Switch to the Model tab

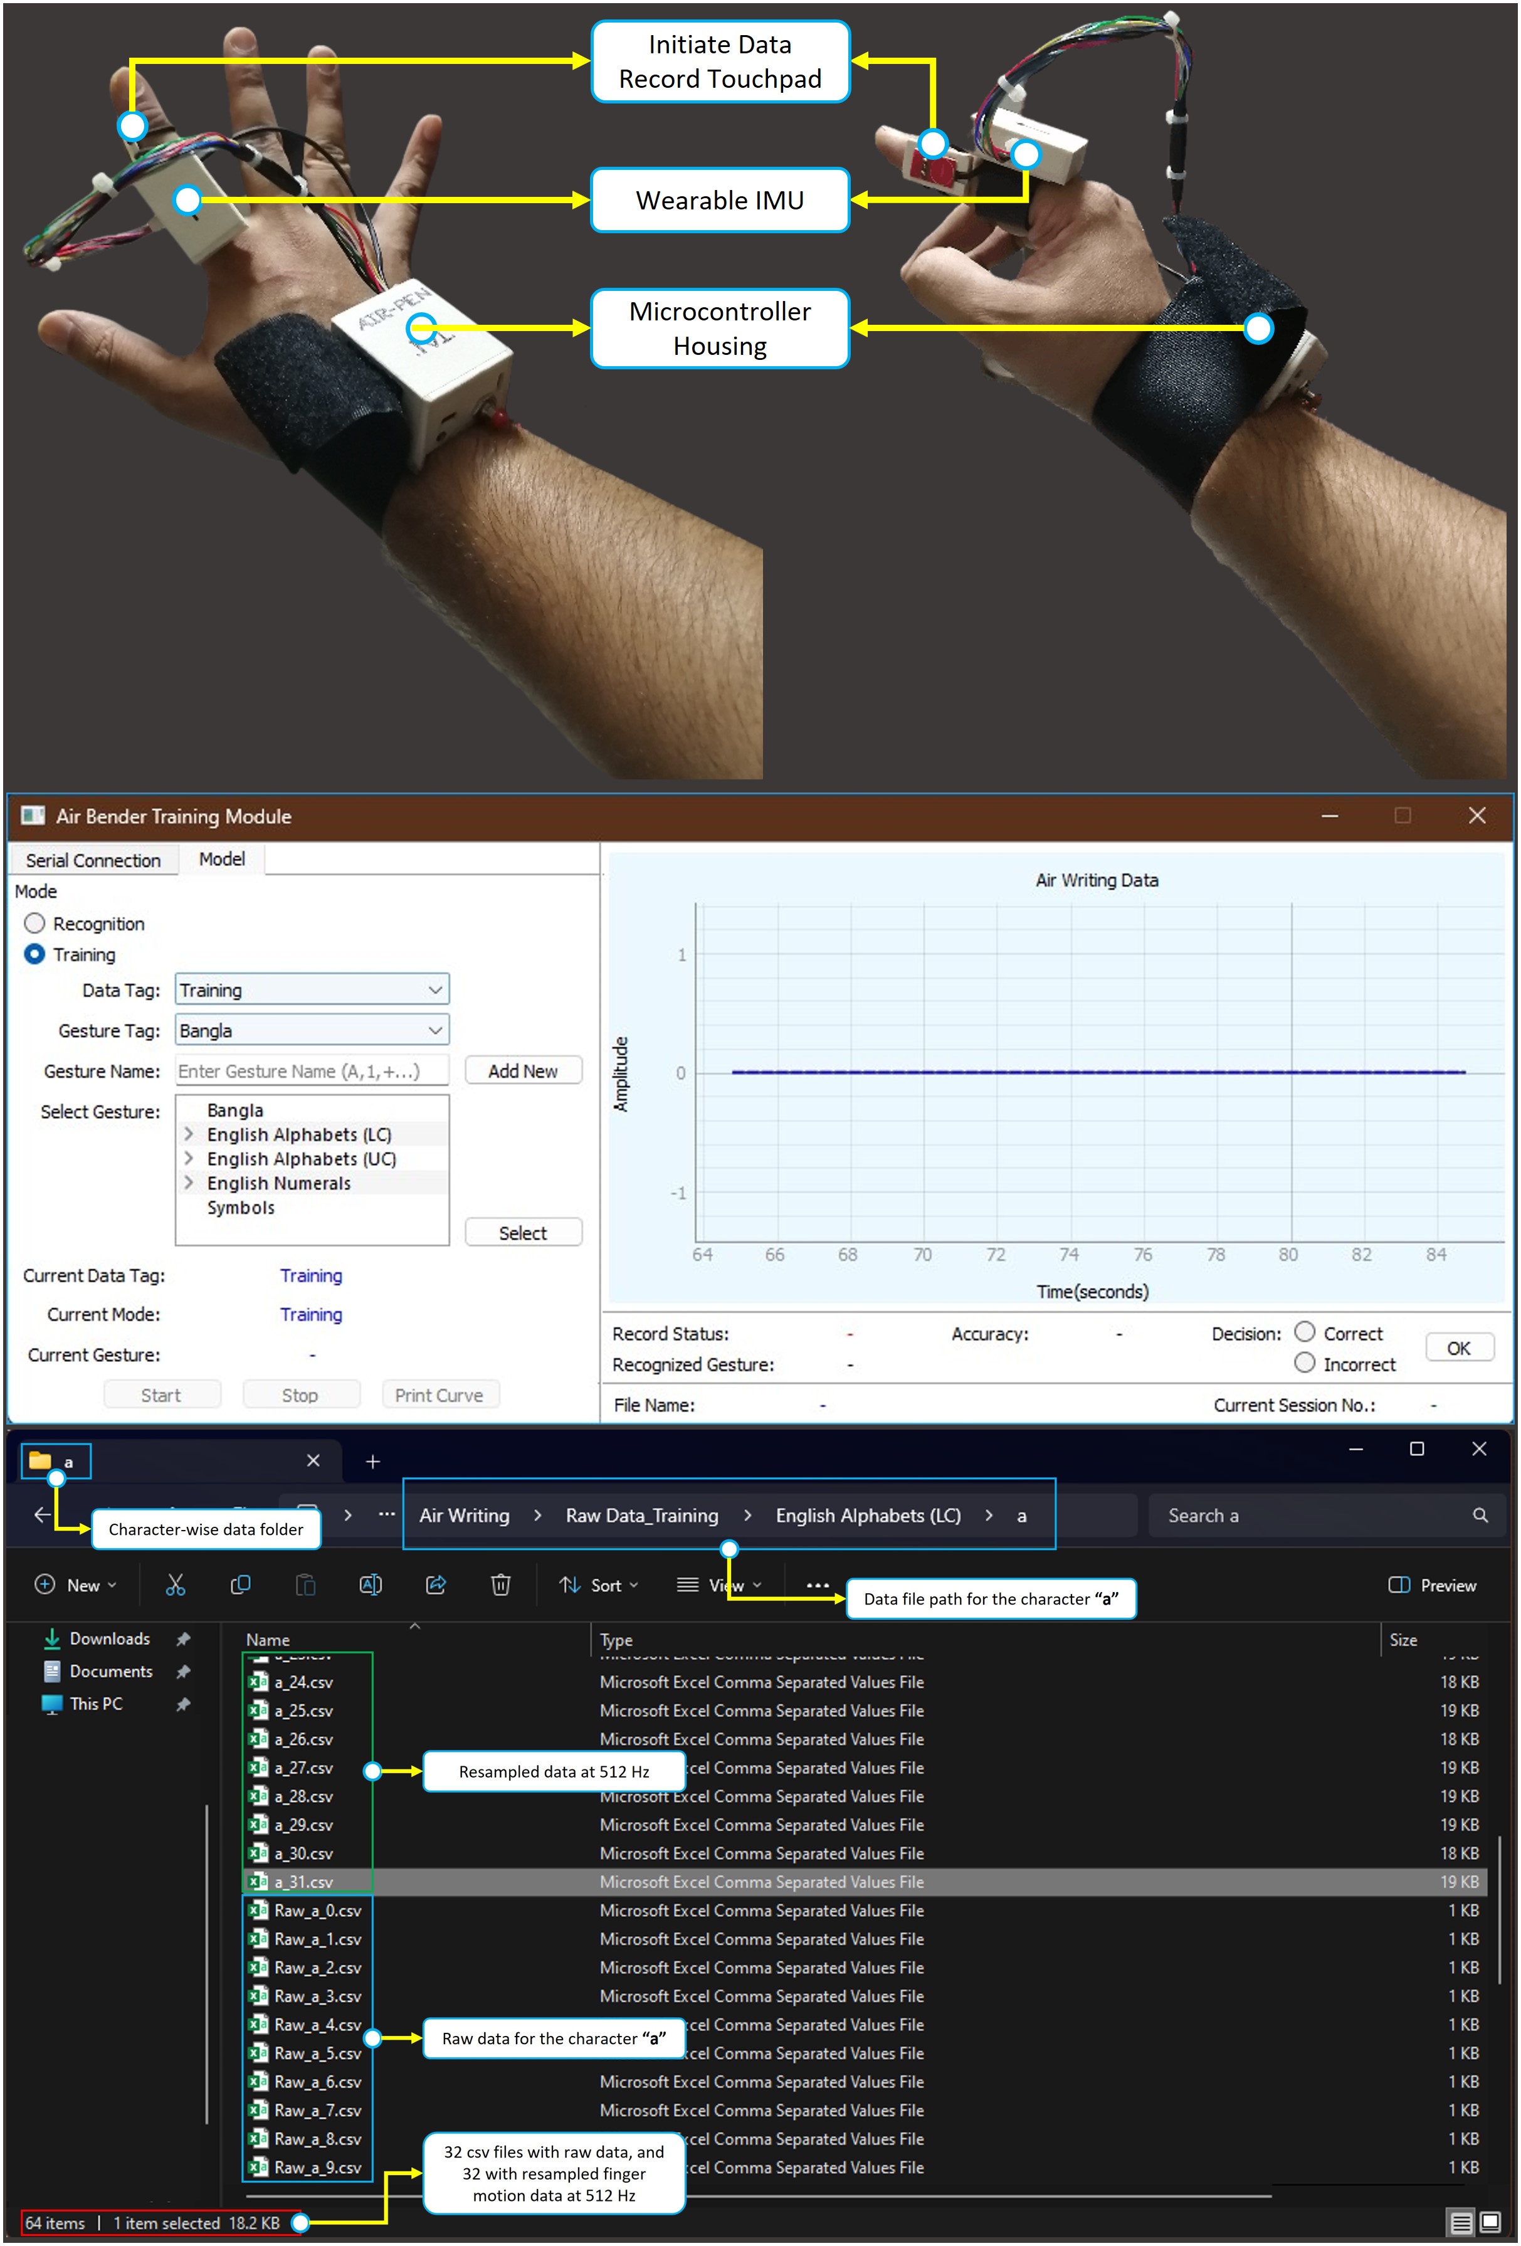(221, 859)
